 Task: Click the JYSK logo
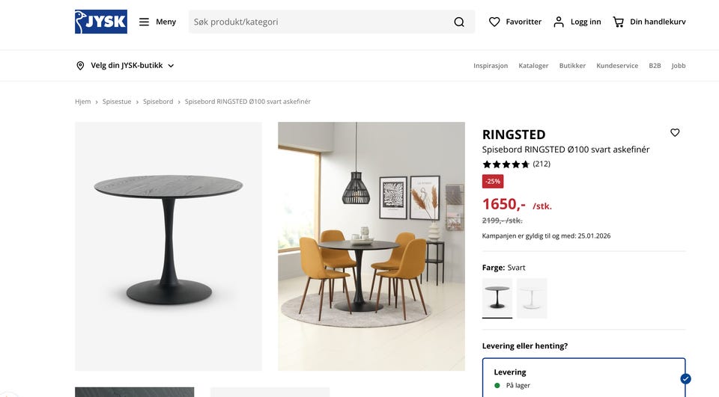click(101, 22)
